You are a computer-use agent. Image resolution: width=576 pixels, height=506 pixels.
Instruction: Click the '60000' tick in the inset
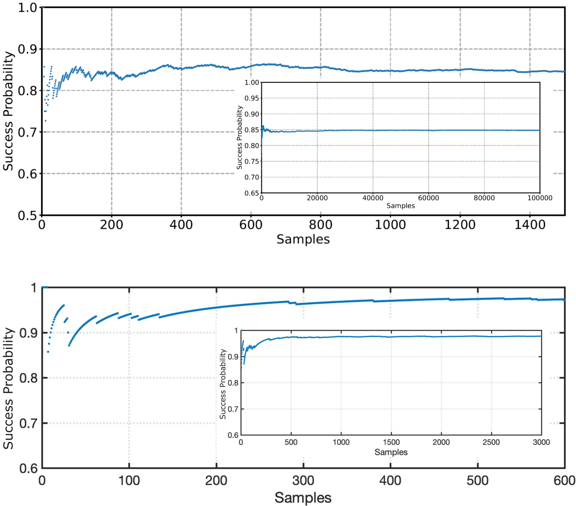429,198
